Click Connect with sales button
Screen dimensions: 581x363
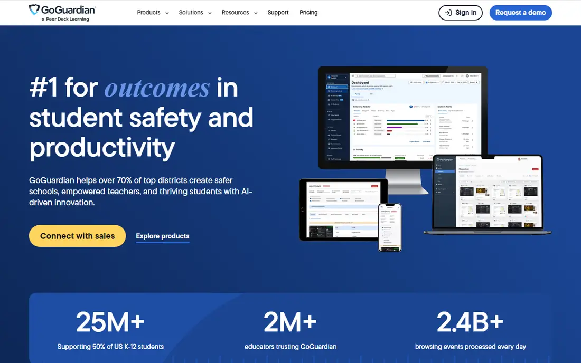[78, 236]
